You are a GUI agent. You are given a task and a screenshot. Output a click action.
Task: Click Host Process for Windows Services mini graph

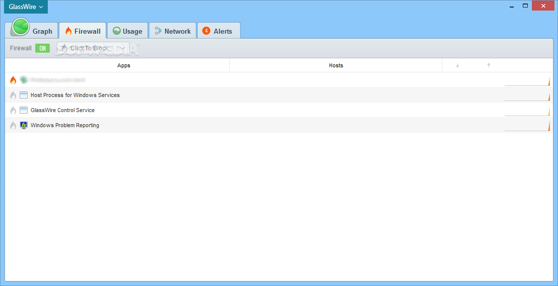tap(527, 96)
